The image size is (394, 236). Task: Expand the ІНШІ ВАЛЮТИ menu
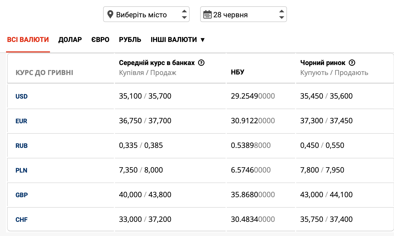[178, 40]
